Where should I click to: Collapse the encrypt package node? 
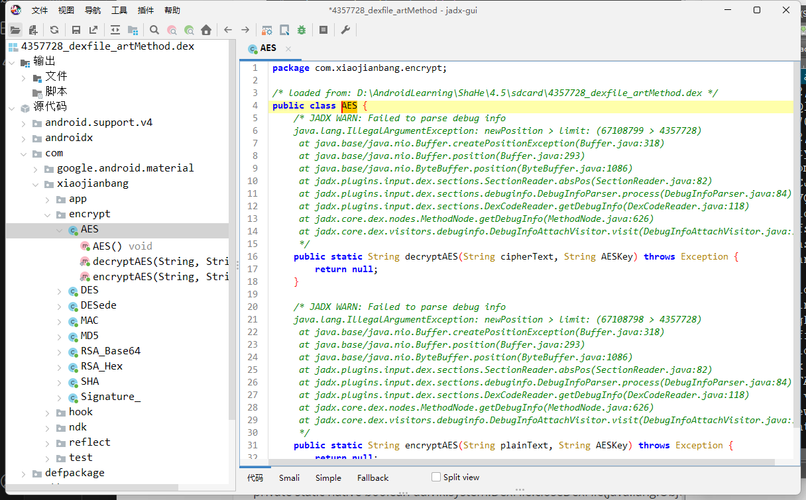click(48, 215)
